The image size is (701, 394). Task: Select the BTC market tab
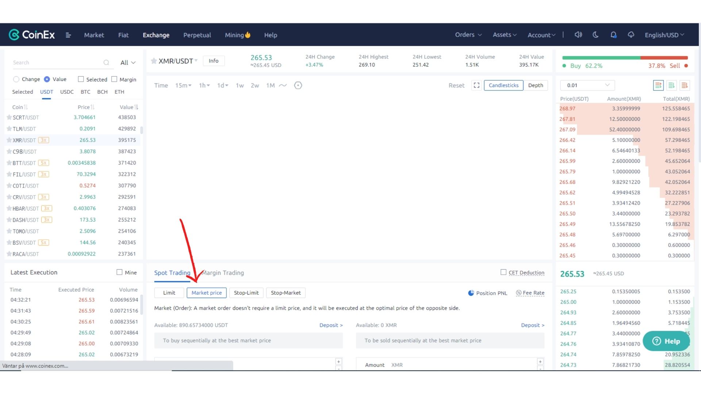click(85, 92)
